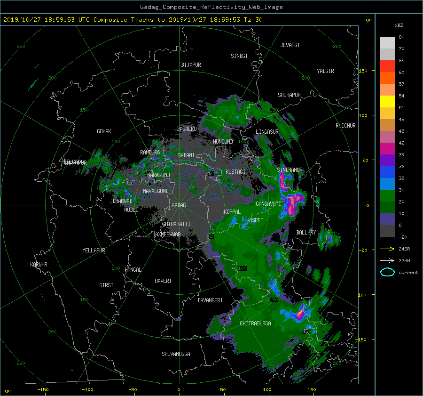This screenshot has width=423, height=396.
Task: Click the HUNGUND label
Action: pyautogui.click(x=223, y=142)
